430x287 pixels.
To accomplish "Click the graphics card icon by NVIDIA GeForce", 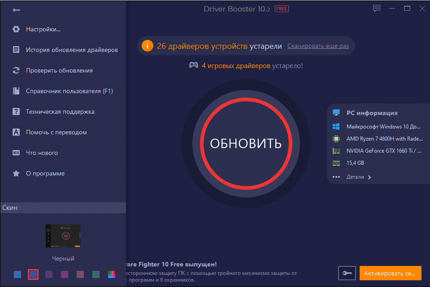I will click(x=336, y=150).
